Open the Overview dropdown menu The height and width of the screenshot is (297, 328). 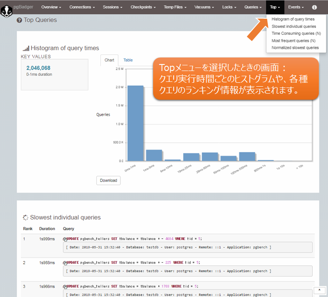(x=51, y=7)
